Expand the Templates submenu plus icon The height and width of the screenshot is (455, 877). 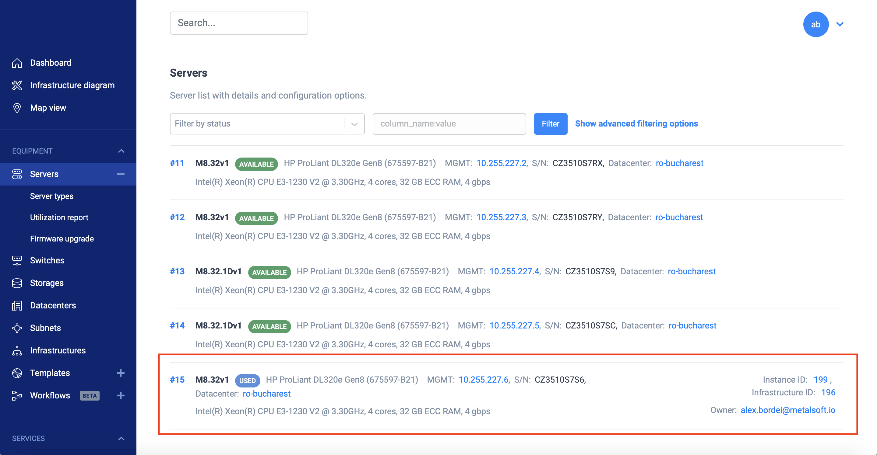121,373
